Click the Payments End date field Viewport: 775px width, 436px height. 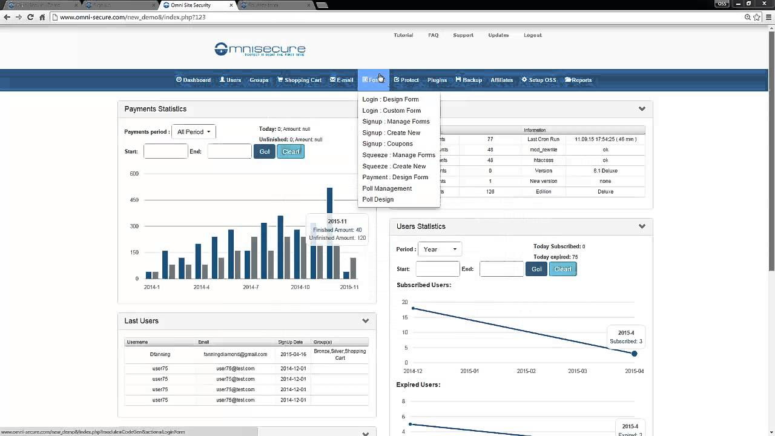pyautogui.click(x=229, y=151)
